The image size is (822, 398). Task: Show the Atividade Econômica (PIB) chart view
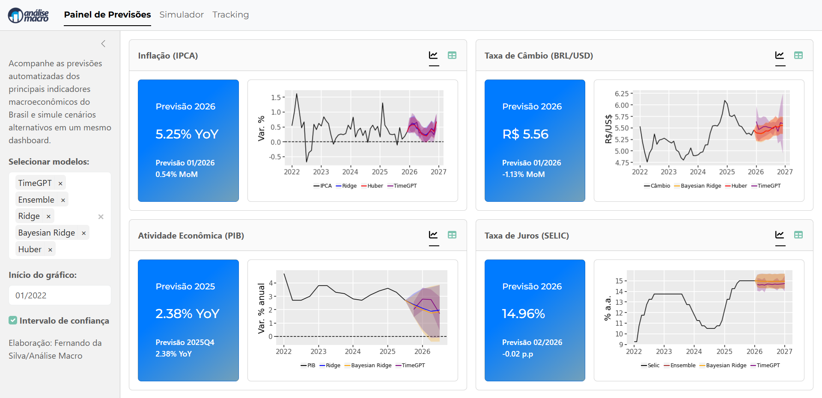click(433, 235)
